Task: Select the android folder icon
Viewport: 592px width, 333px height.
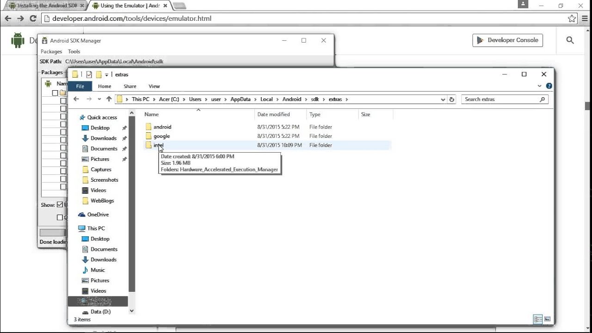Action: click(148, 127)
